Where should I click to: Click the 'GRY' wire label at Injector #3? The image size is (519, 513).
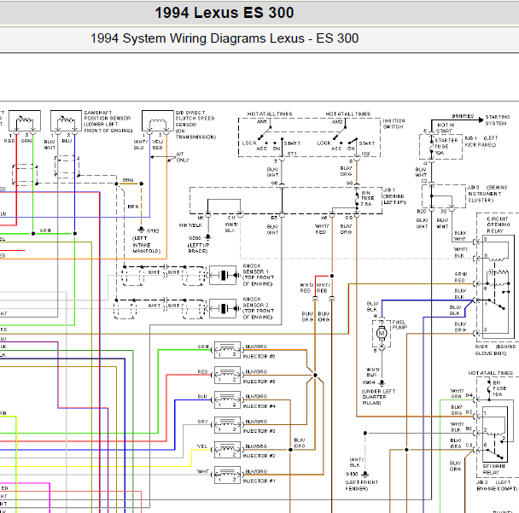(x=203, y=422)
